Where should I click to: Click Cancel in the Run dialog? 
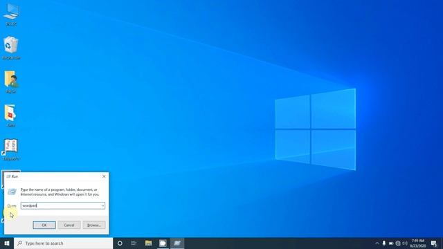[x=69, y=225]
